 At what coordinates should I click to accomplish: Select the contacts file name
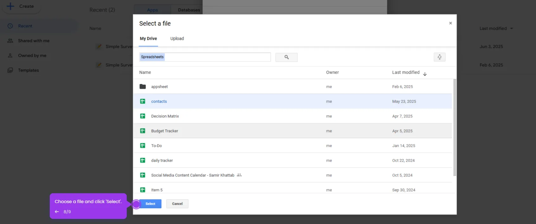point(159,101)
